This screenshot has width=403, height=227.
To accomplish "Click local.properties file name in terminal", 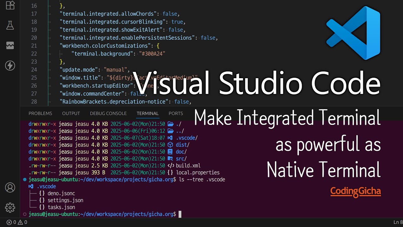I will [198, 172].
